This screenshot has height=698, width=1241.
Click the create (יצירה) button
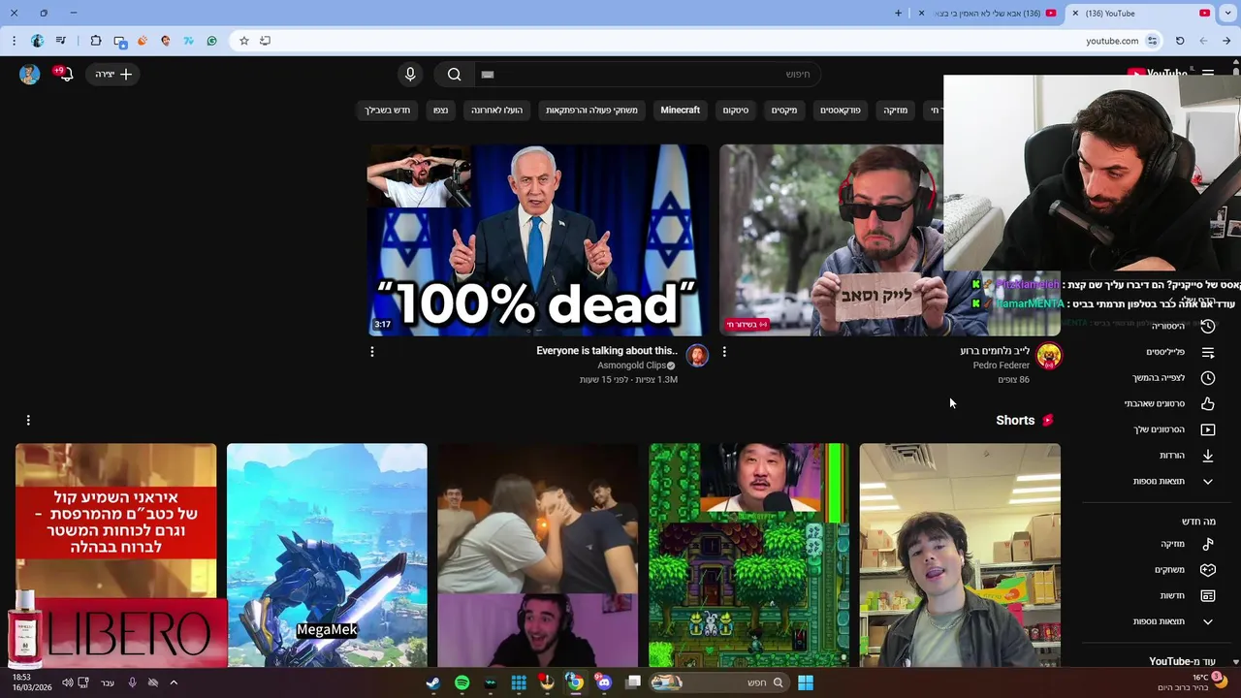click(x=113, y=75)
